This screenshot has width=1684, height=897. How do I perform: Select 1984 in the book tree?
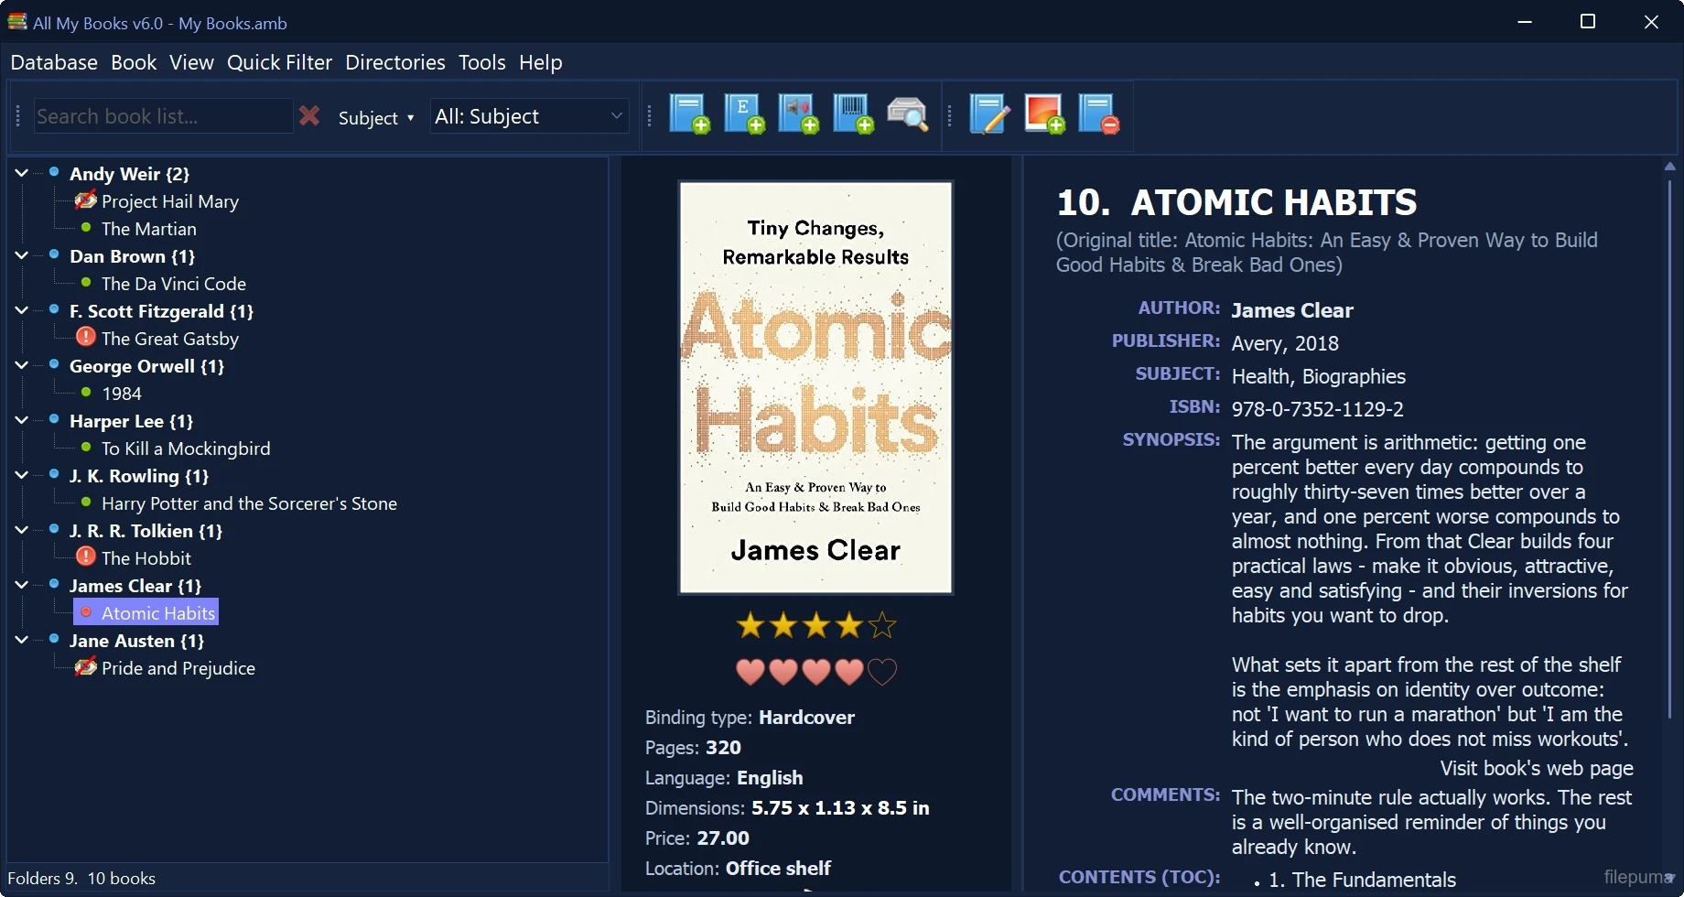[122, 394]
